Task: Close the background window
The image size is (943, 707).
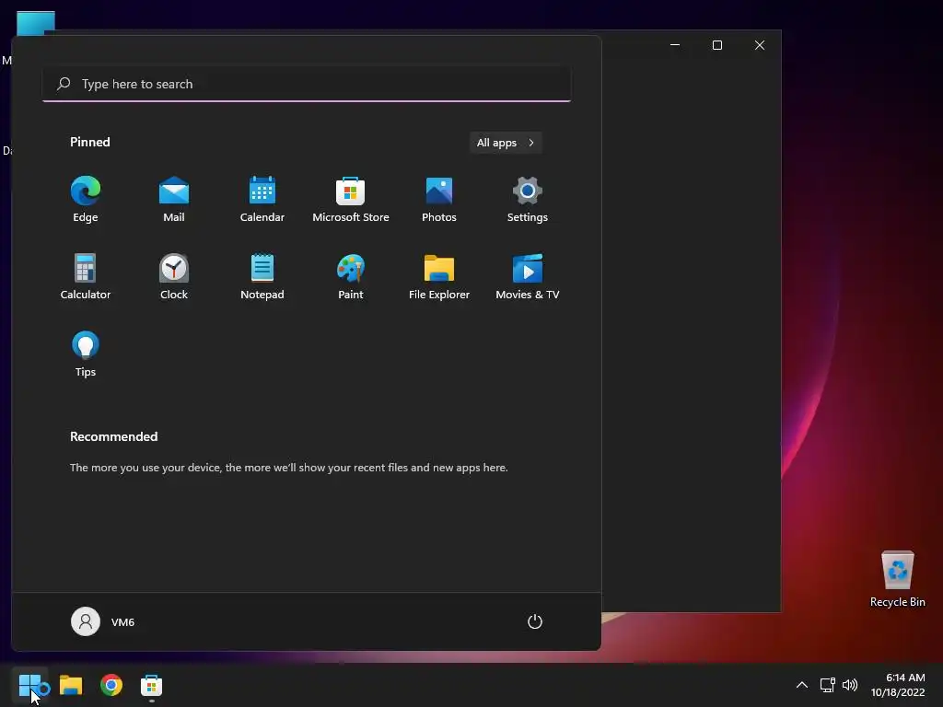Action: point(760,45)
